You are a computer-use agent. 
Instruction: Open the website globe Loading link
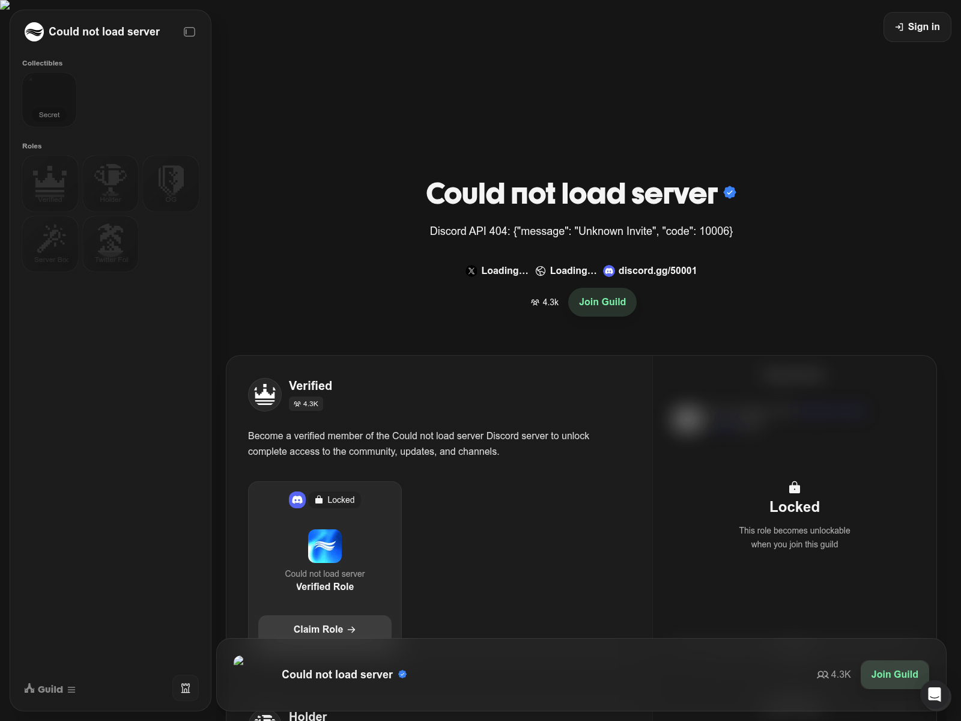566,271
